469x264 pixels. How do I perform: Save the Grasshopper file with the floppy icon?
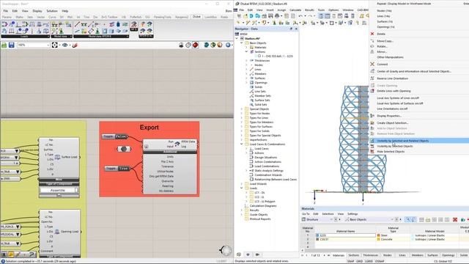click(12, 45)
